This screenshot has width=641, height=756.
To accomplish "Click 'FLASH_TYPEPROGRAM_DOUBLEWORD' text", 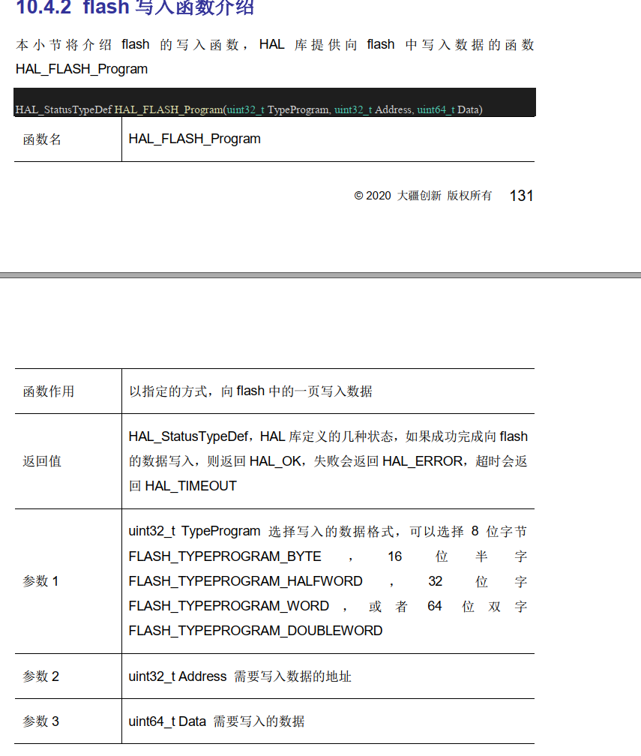I will click(256, 631).
